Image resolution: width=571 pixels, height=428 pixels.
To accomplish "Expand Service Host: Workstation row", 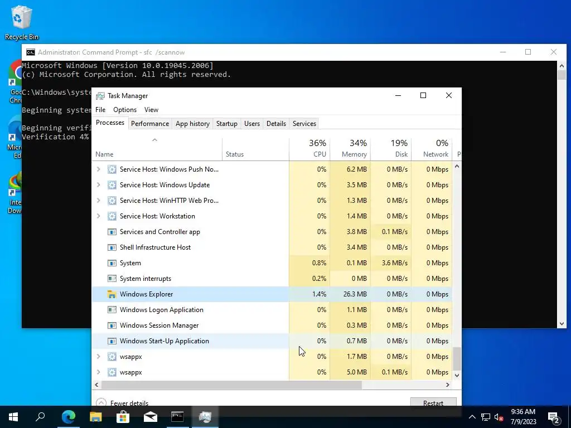I will [x=98, y=216].
